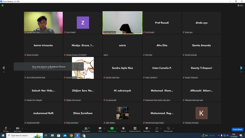245x138 pixels.
Task: Open Microsoft Store from the taskbar
Action: point(59,135)
